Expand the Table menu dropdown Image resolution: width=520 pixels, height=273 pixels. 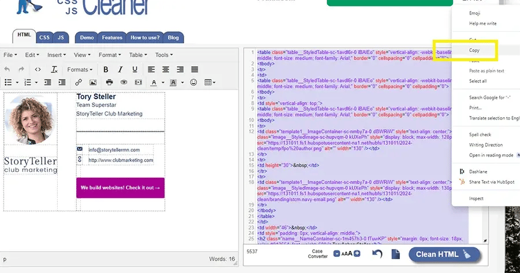138,55
